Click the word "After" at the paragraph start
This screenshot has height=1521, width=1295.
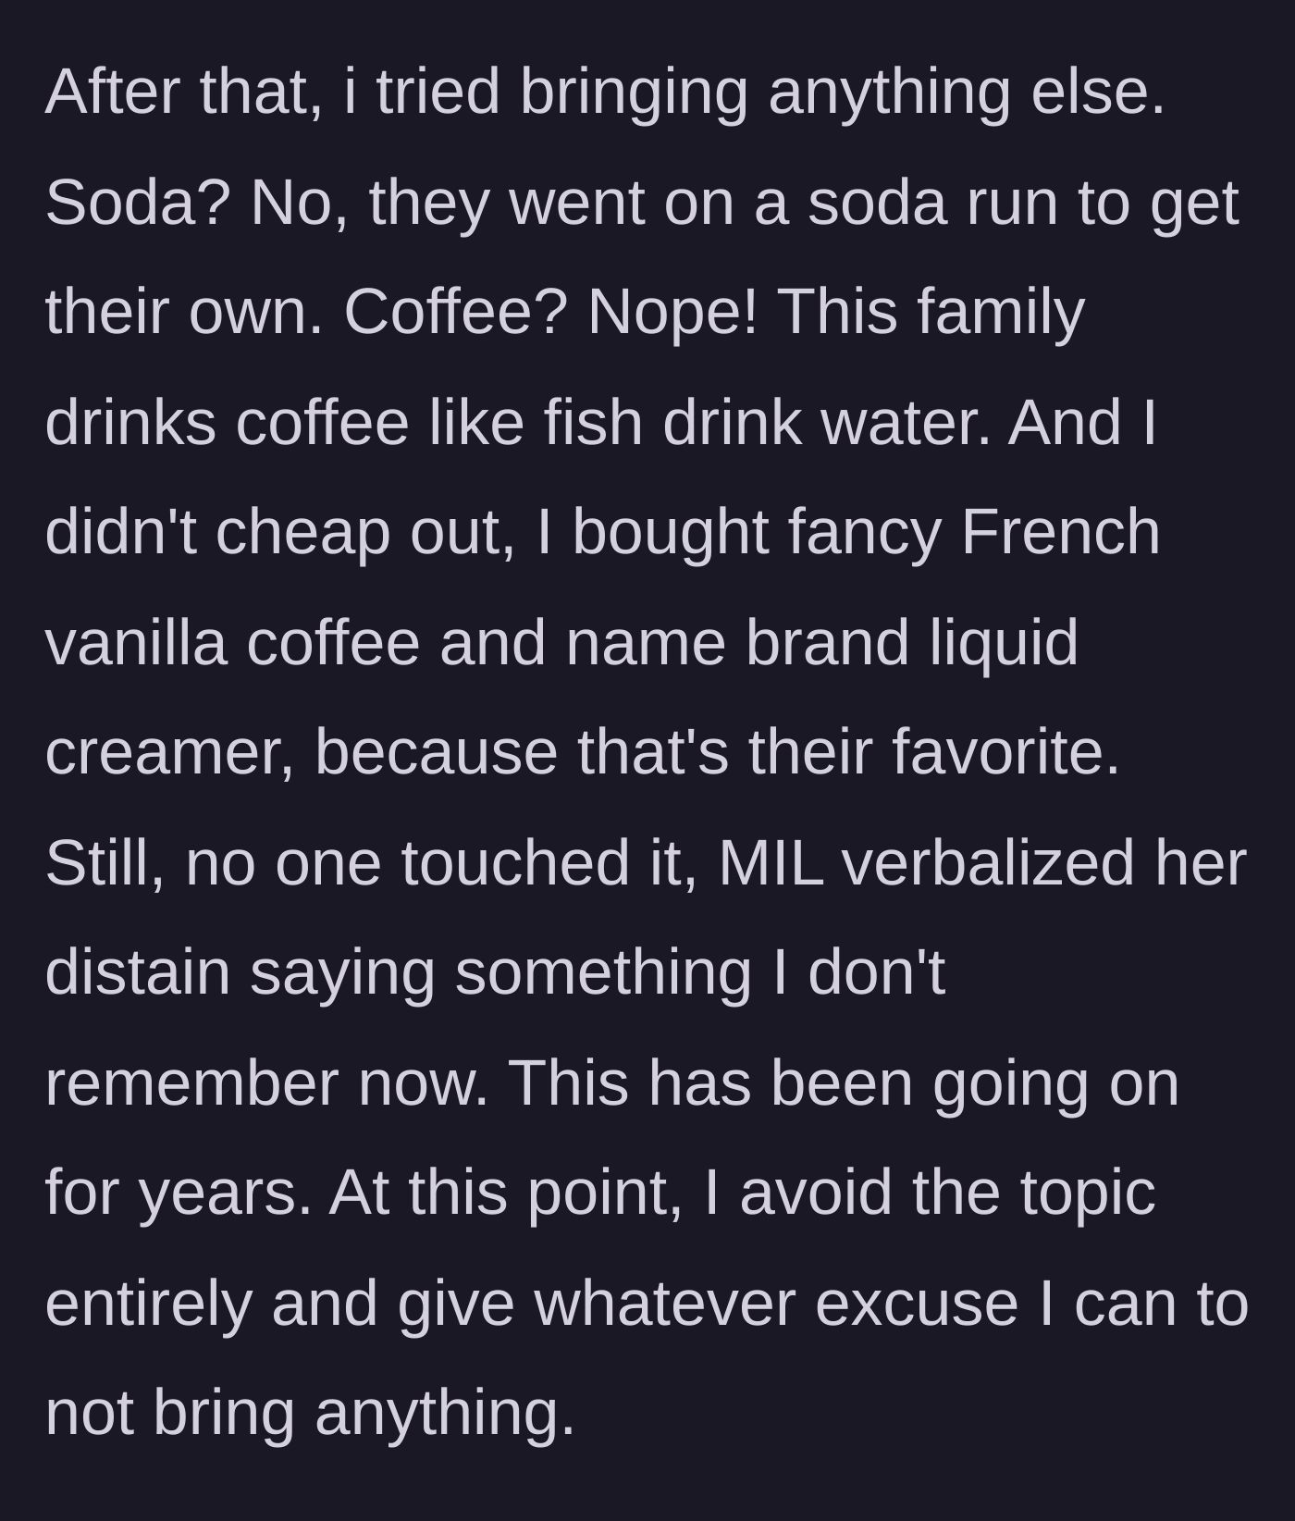[x=112, y=92]
